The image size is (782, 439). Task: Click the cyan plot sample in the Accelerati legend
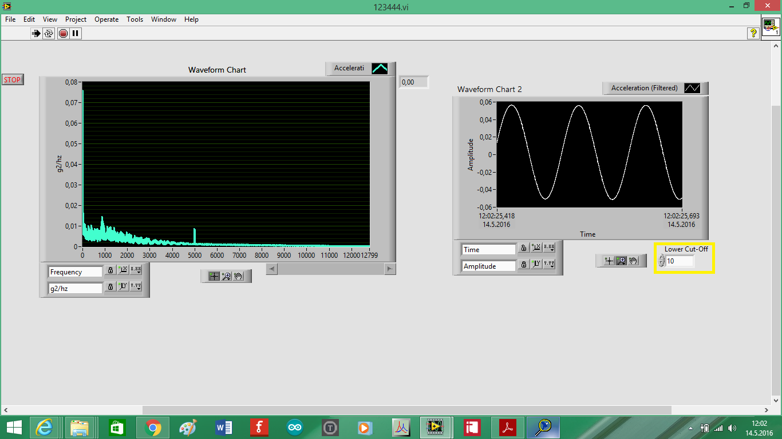pos(380,69)
